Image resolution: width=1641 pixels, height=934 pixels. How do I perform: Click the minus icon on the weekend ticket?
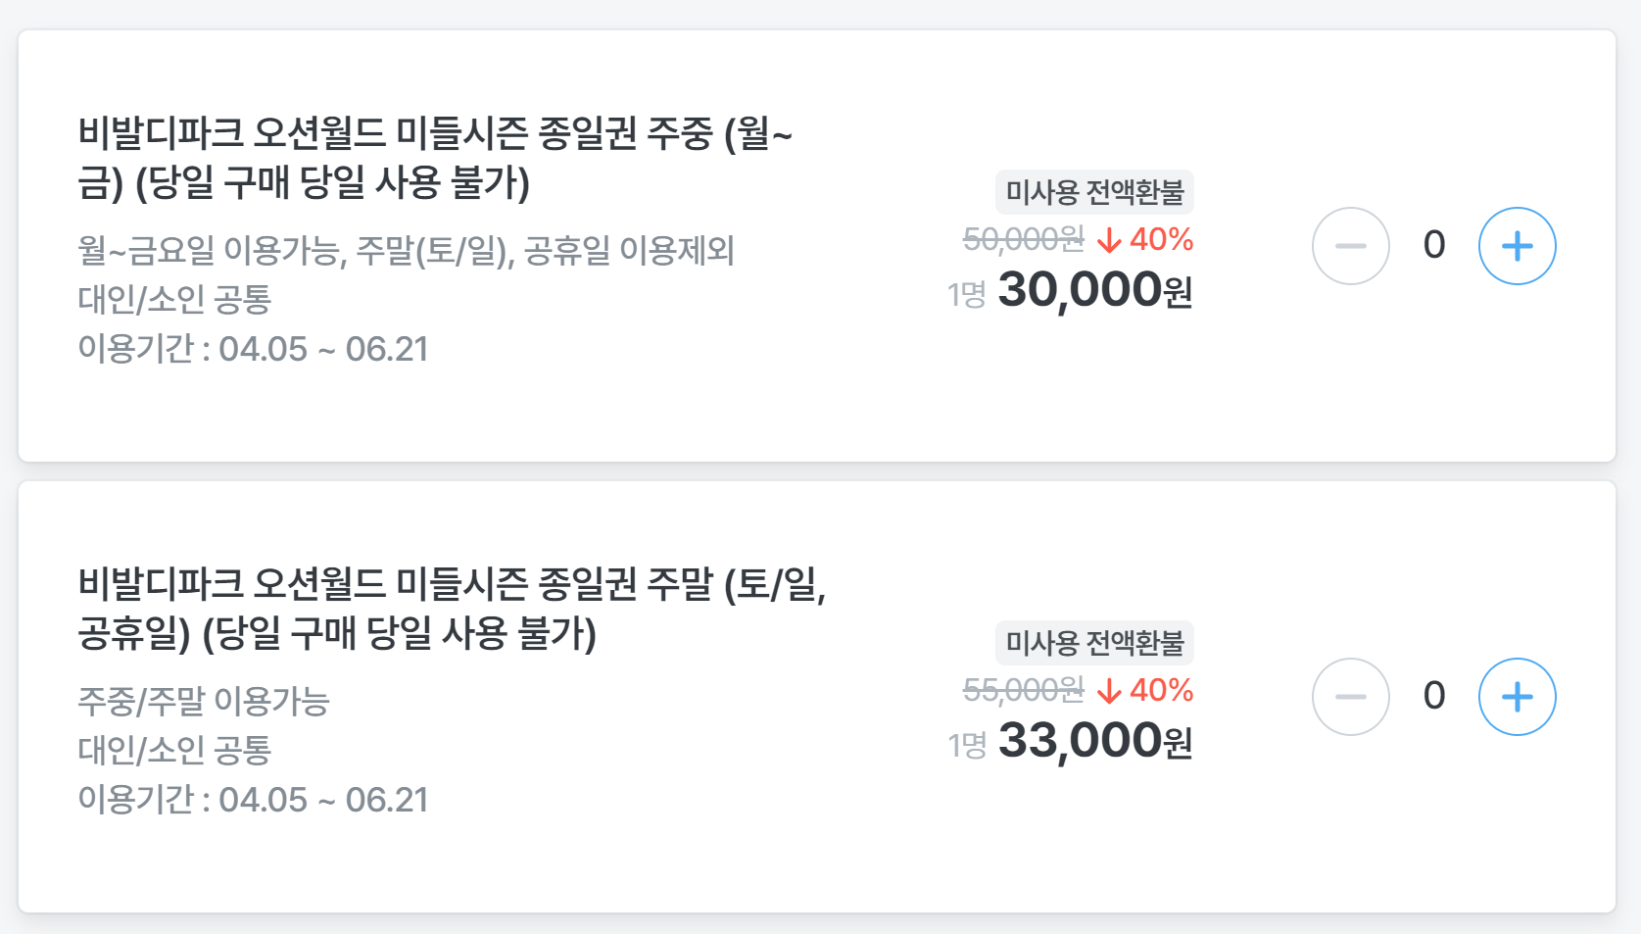pyautogui.click(x=1351, y=696)
